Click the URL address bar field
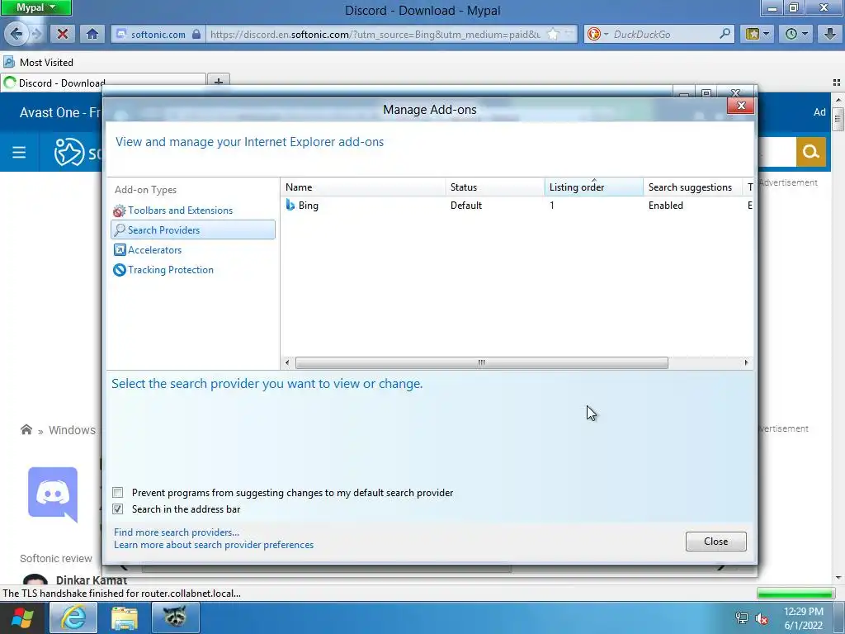The width and height of the screenshot is (845, 634). pyautogui.click(x=375, y=34)
